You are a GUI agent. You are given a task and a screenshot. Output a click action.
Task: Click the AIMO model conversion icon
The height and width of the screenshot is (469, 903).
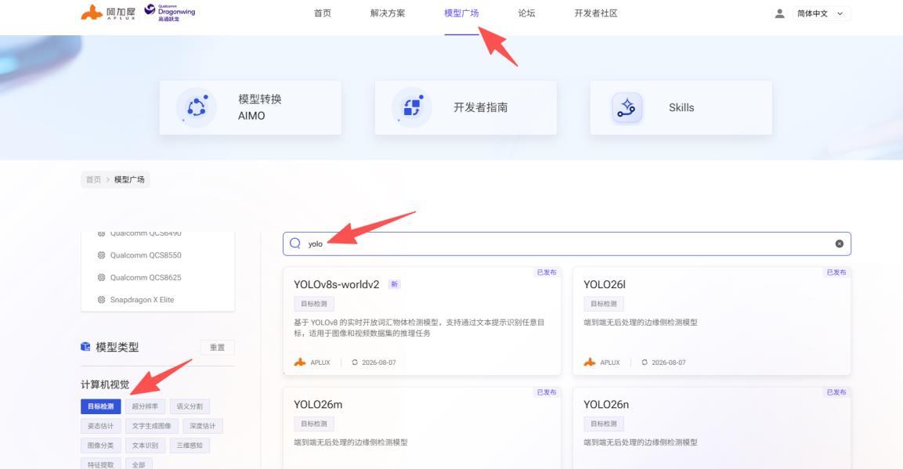pyautogui.click(x=197, y=107)
